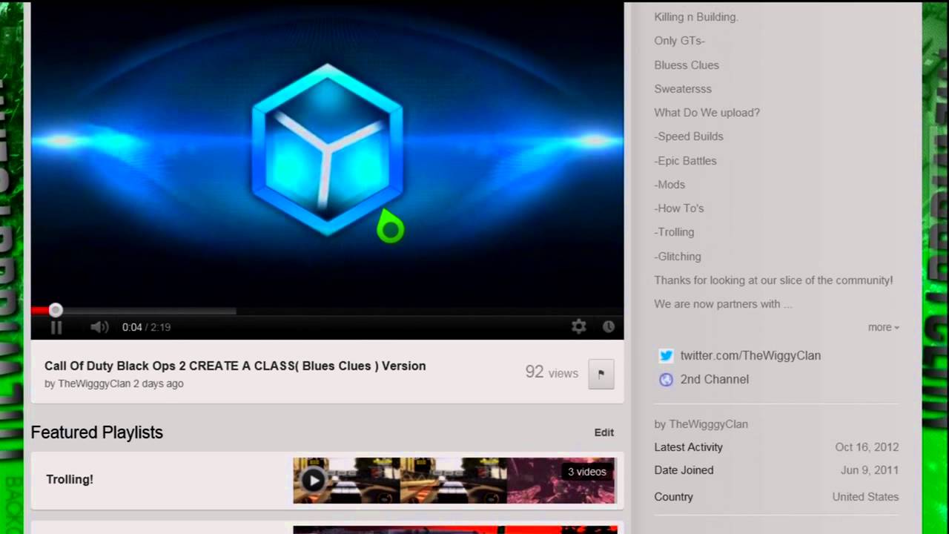
Task: Click the '-Epic Battles' line
Action: tap(685, 161)
